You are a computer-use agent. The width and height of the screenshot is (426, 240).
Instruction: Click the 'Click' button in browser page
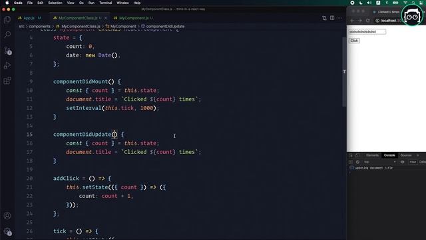click(x=354, y=41)
